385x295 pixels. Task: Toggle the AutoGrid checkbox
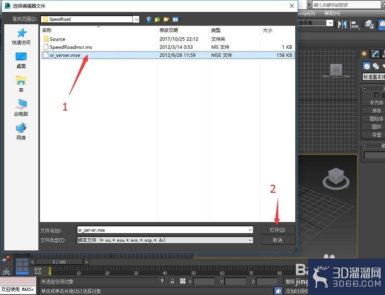(x=377, y=95)
